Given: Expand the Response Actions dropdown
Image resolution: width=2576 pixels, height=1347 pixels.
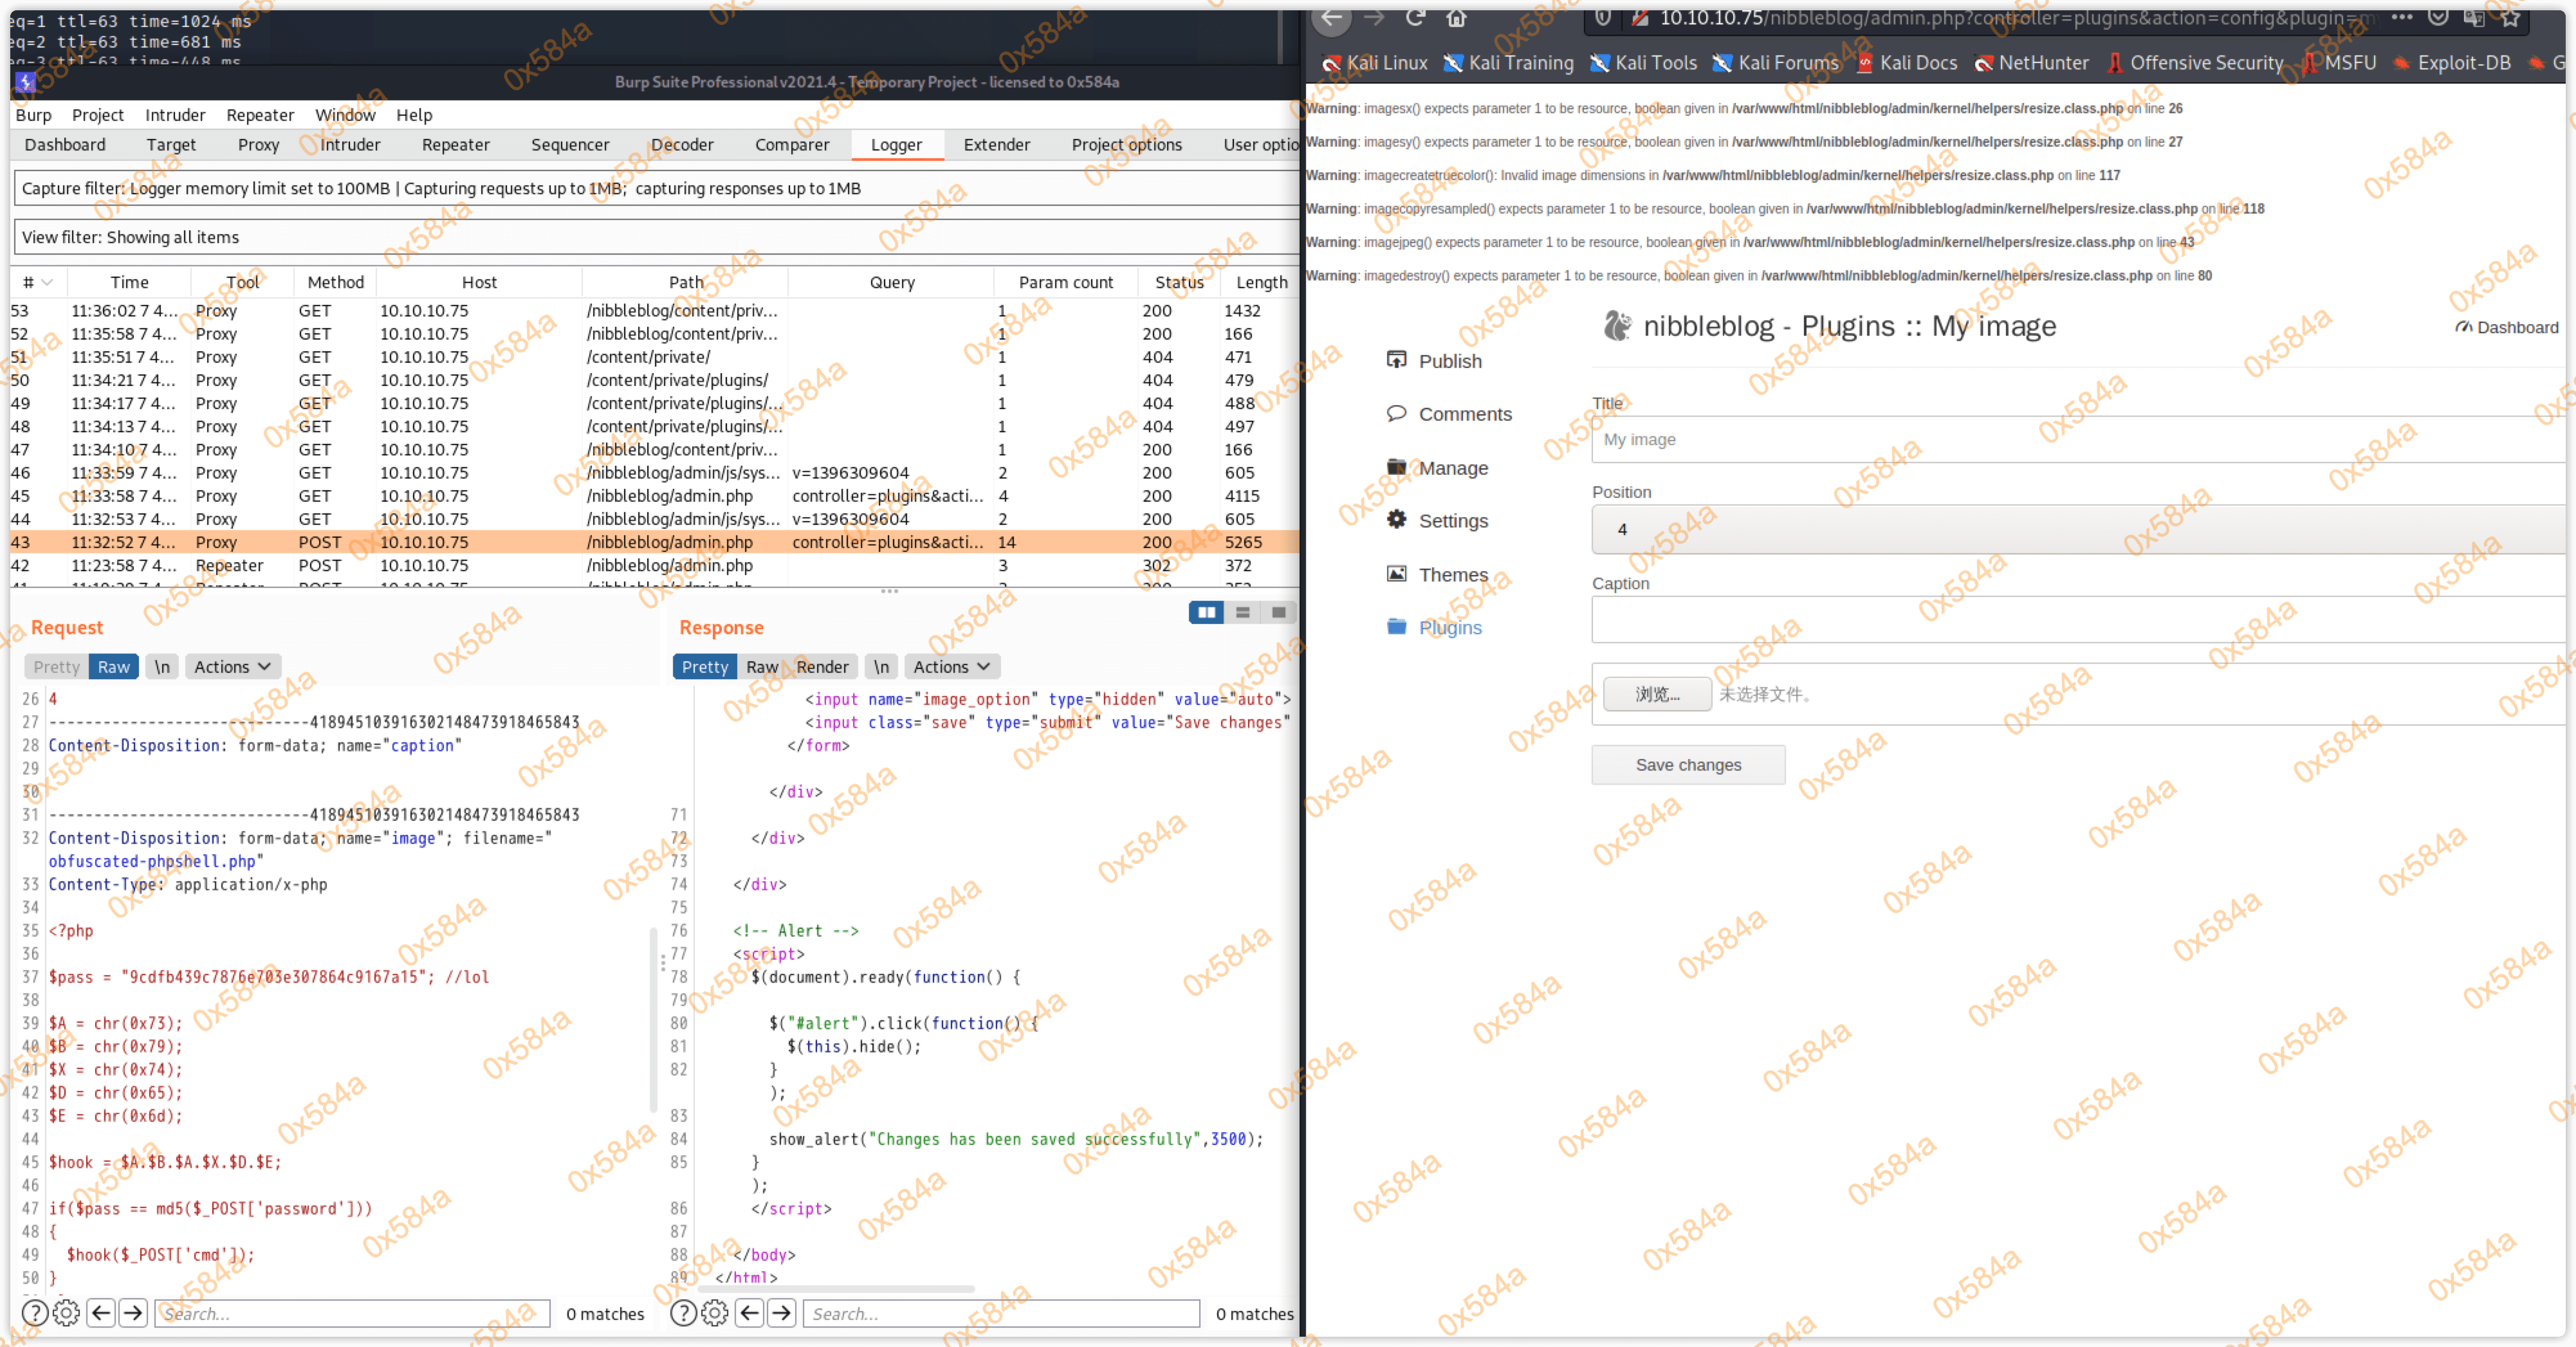Looking at the screenshot, I should pos(951,666).
